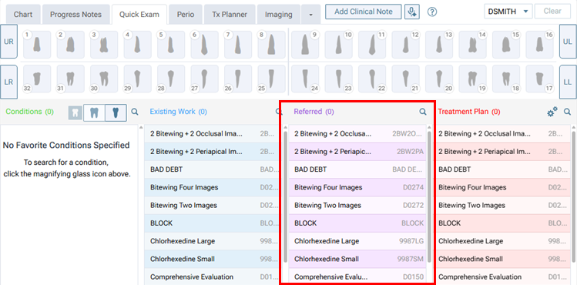Expand the more tabs dropdown arrow
Viewport: 577px width, 285px height.
point(310,15)
